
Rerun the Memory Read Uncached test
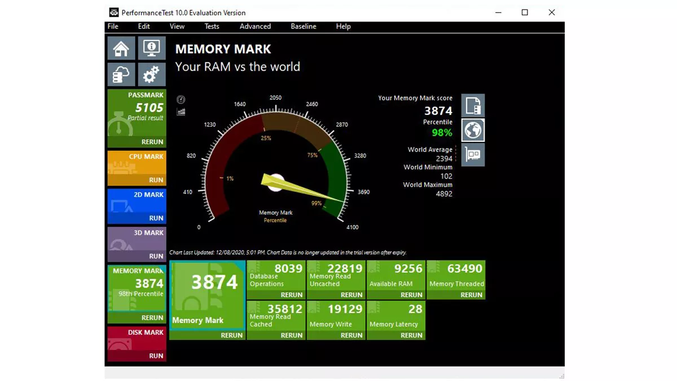(x=351, y=295)
